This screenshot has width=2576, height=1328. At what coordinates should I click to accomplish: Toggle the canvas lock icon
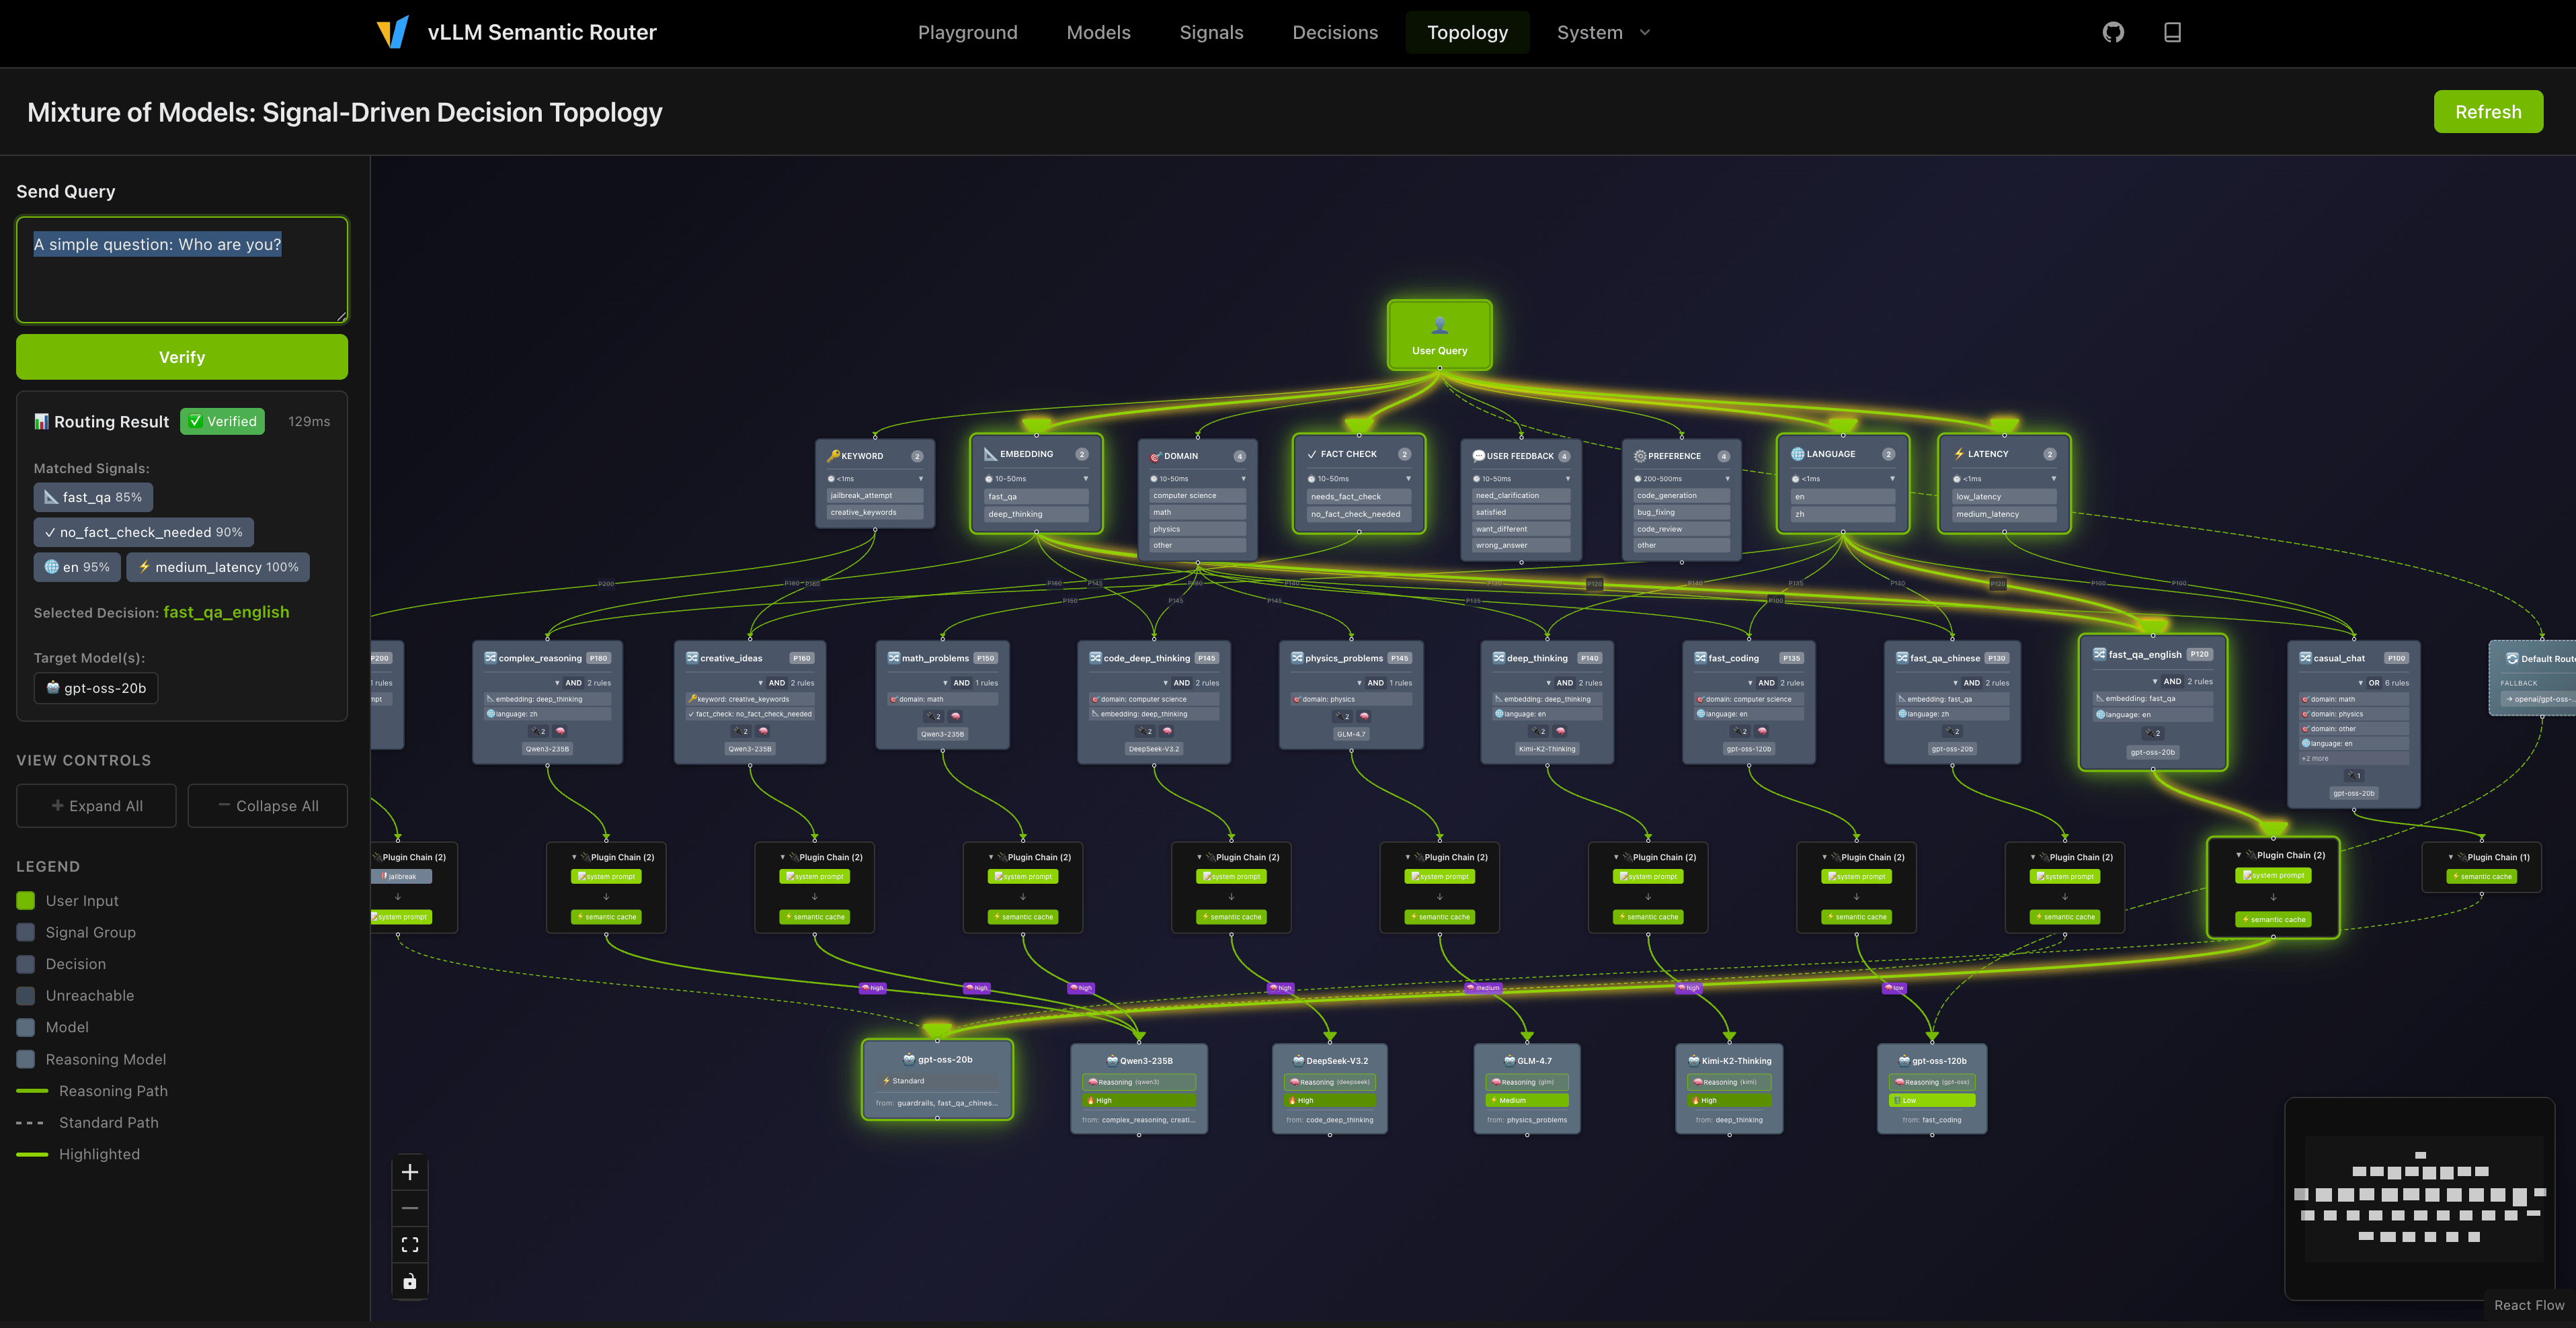[410, 1281]
